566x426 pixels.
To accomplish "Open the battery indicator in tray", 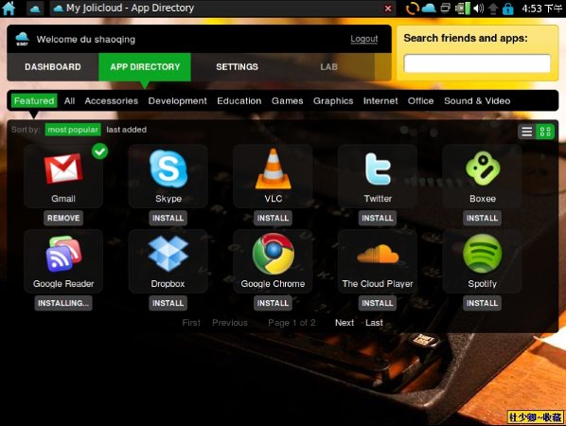I will (463, 9).
